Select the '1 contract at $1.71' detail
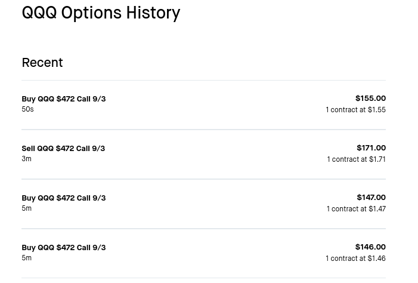Screen dimensions: 418x283 pyautogui.click(x=356, y=159)
